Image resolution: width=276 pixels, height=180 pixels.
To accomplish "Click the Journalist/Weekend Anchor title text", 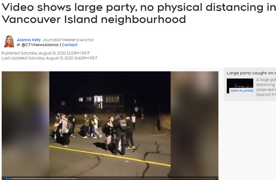I will point(68,40).
